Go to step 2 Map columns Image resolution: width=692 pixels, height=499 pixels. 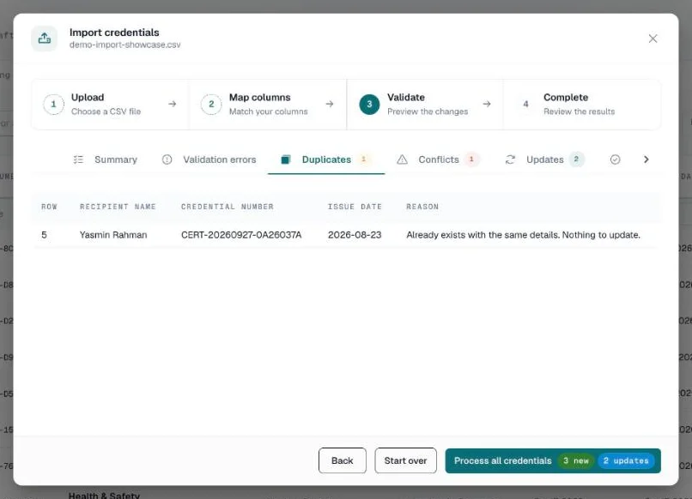(268, 105)
